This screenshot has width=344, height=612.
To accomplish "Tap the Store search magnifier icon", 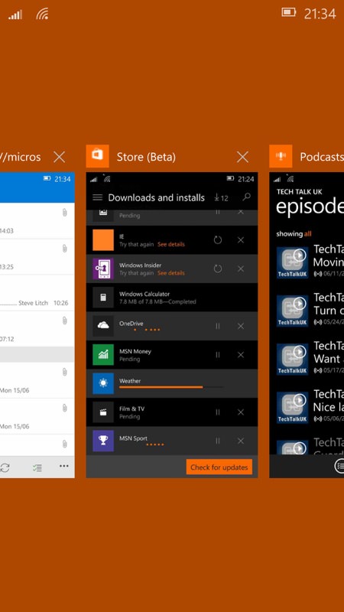I will (246, 197).
